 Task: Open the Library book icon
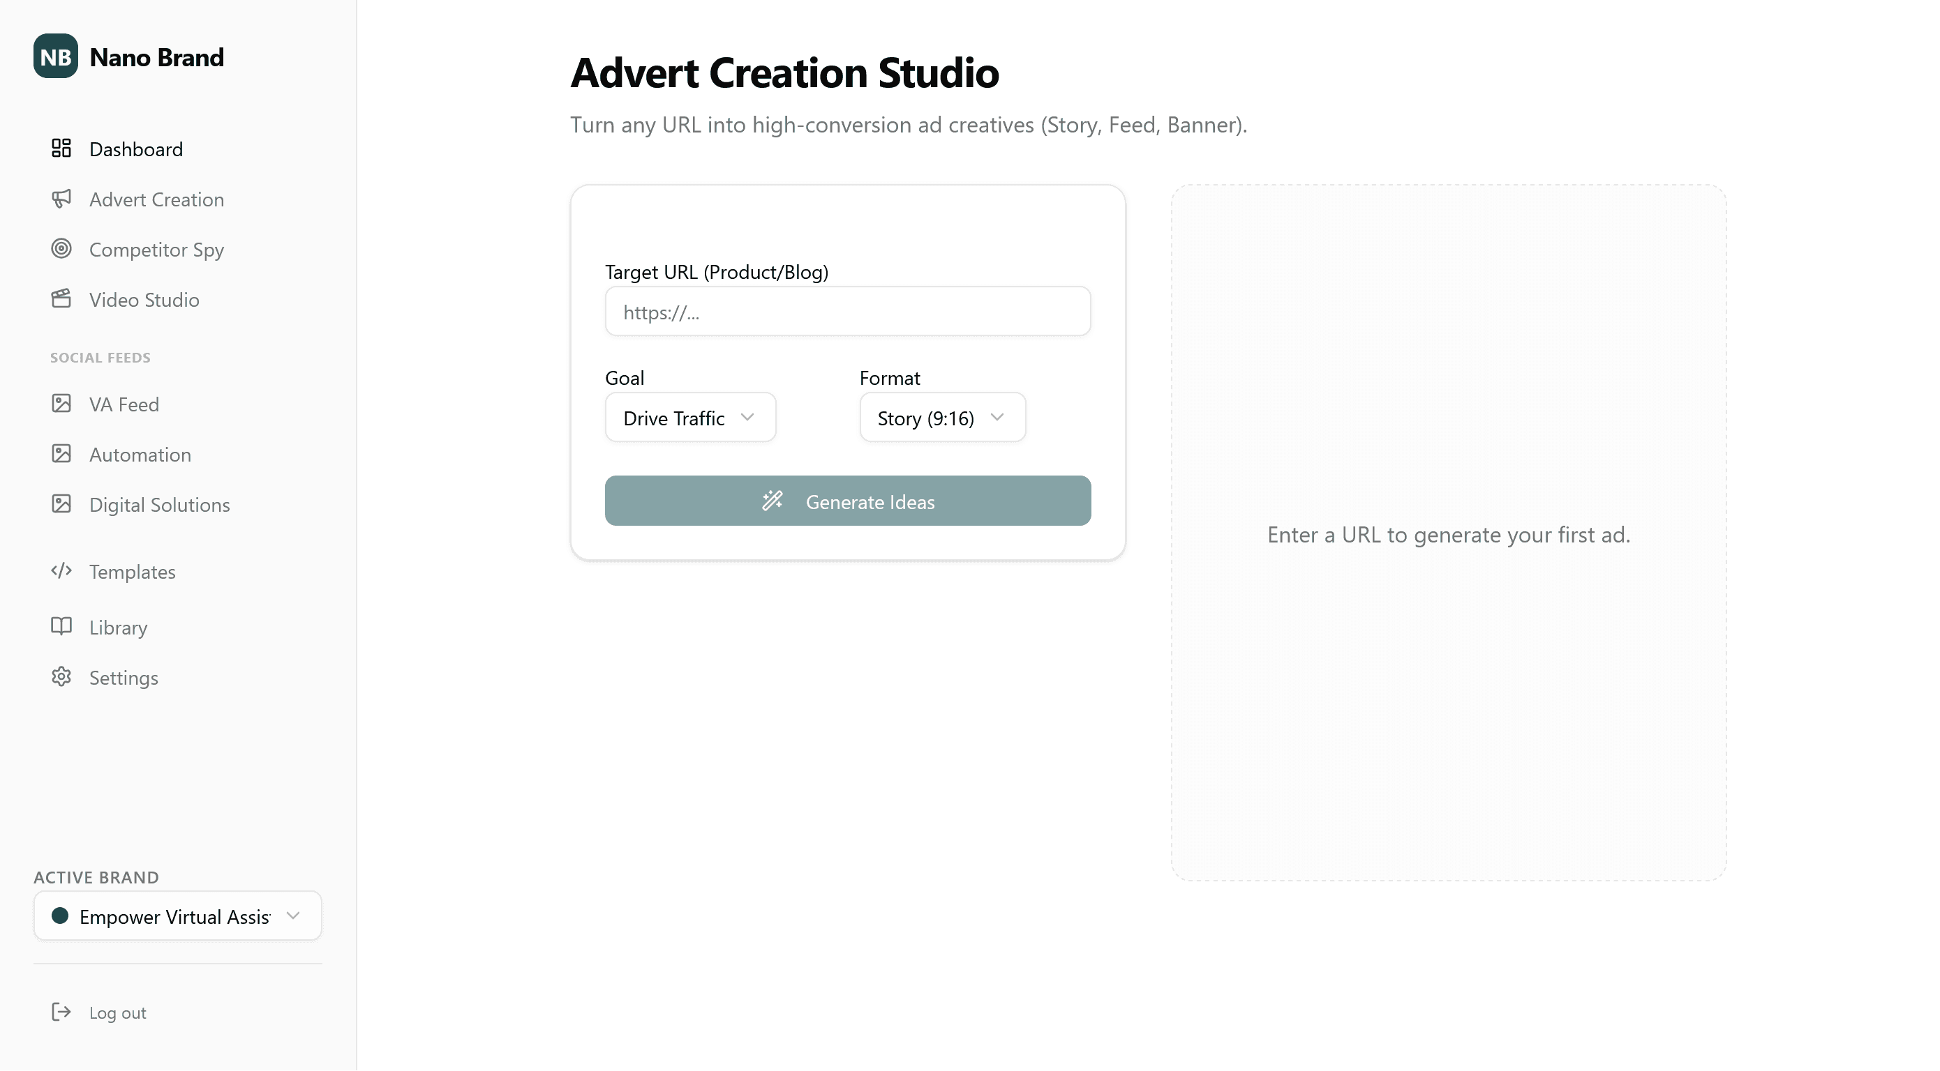(61, 626)
